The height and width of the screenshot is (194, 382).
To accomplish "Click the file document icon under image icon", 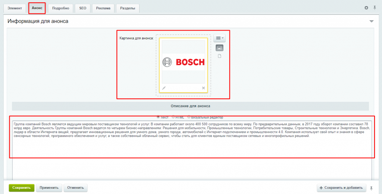I will coord(219,56).
